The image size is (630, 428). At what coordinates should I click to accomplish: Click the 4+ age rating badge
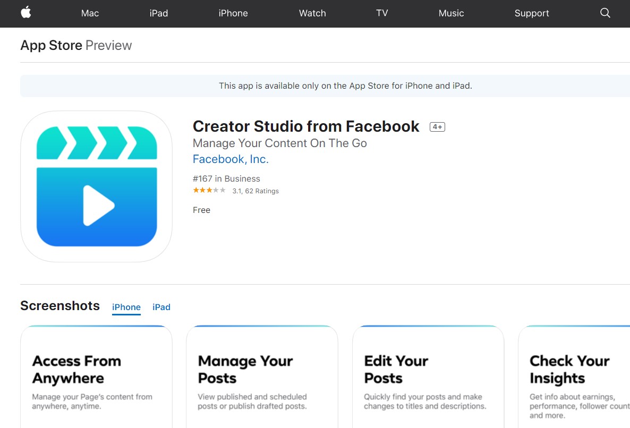[x=437, y=127]
